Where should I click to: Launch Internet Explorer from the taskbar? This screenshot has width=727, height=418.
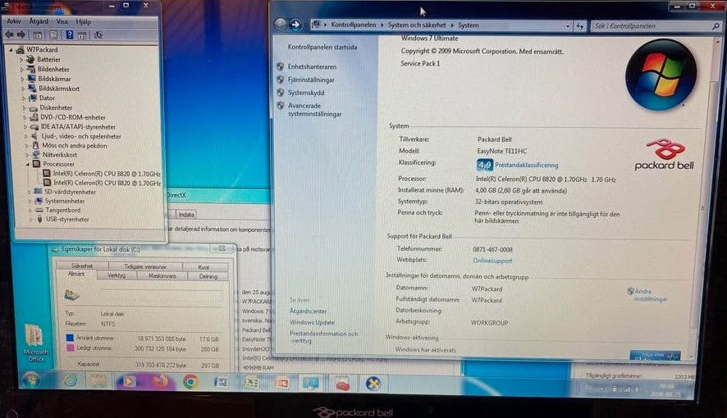(x=70, y=381)
